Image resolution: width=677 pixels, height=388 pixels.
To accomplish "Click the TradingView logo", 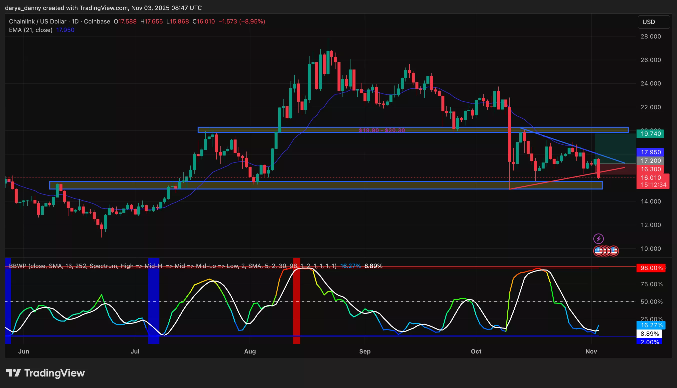I will click(44, 373).
